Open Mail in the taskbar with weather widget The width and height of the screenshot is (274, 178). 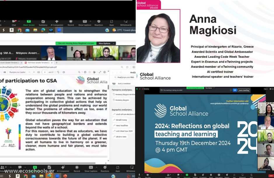(x=27, y=30)
